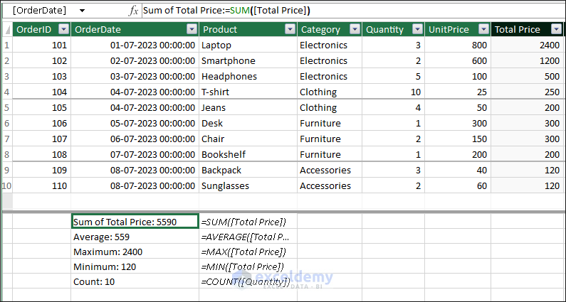Image resolution: width=566 pixels, height=302 pixels.
Task: Click the fx insert function icon
Action: (x=133, y=11)
